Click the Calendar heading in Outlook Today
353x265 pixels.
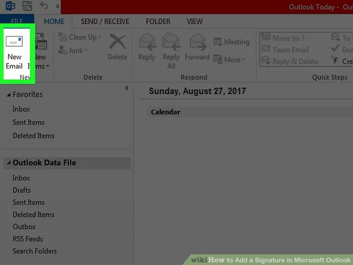pos(165,112)
